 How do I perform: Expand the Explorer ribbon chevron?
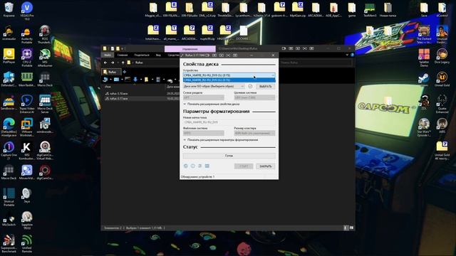tap(347, 55)
